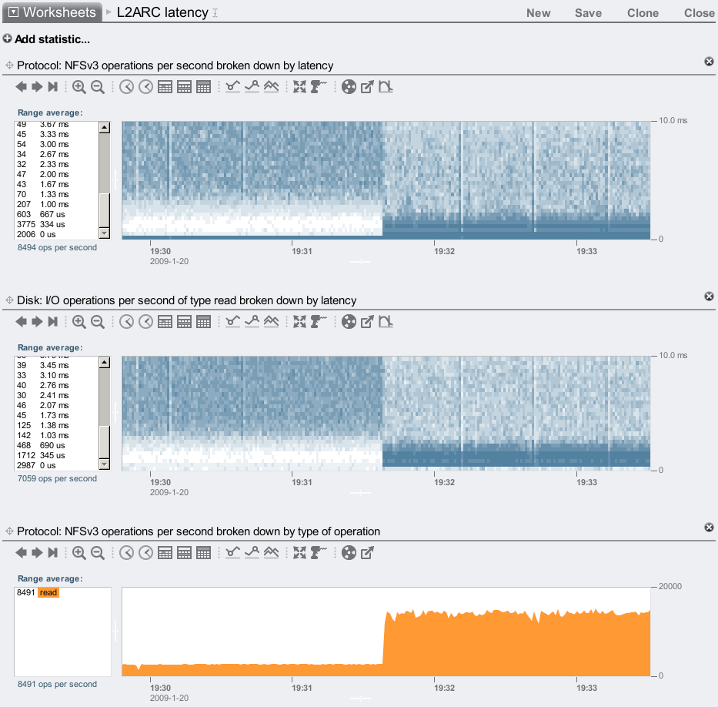Click the 7059 ops per second label
718x707 pixels.
coord(57,478)
